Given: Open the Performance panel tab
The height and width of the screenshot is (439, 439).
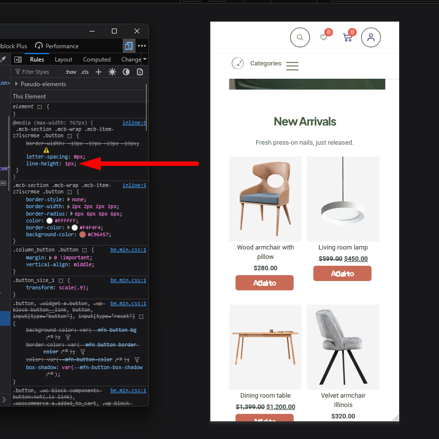Looking at the screenshot, I should click(x=57, y=46).
